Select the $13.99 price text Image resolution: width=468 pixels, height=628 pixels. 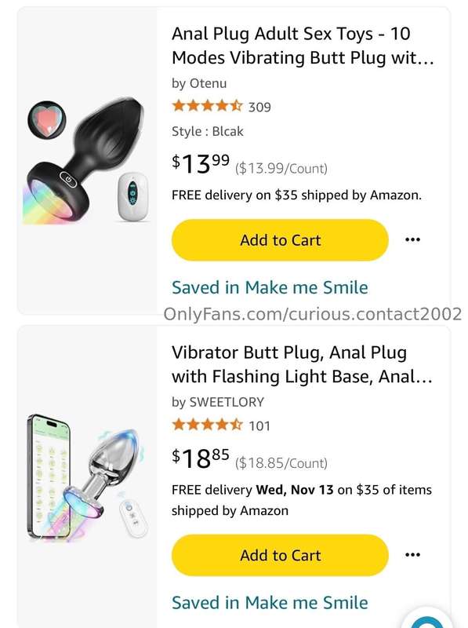pos(201,163)
